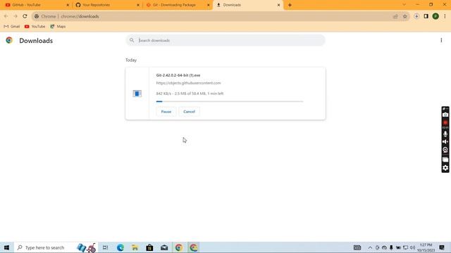Pause the Git installer download
451x253 pixels.
pos(166,112)
